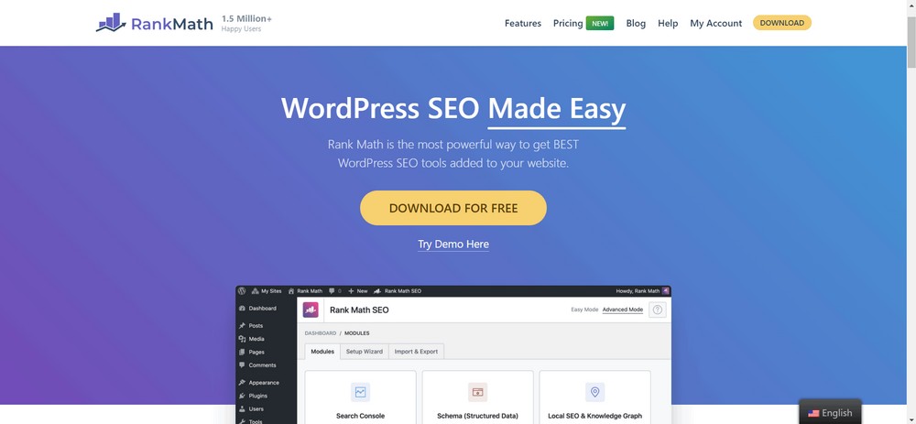
Task: Click the Local SEO & Knowledge Graph title
Action: point(594,416)
